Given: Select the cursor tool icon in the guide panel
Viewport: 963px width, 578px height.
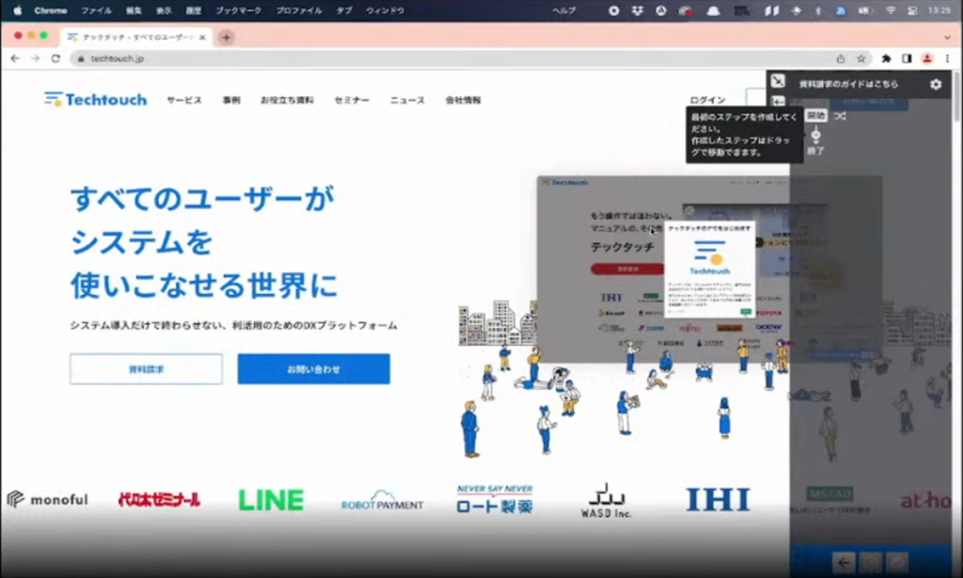Looking at the screenshot, I should point(777,81).
